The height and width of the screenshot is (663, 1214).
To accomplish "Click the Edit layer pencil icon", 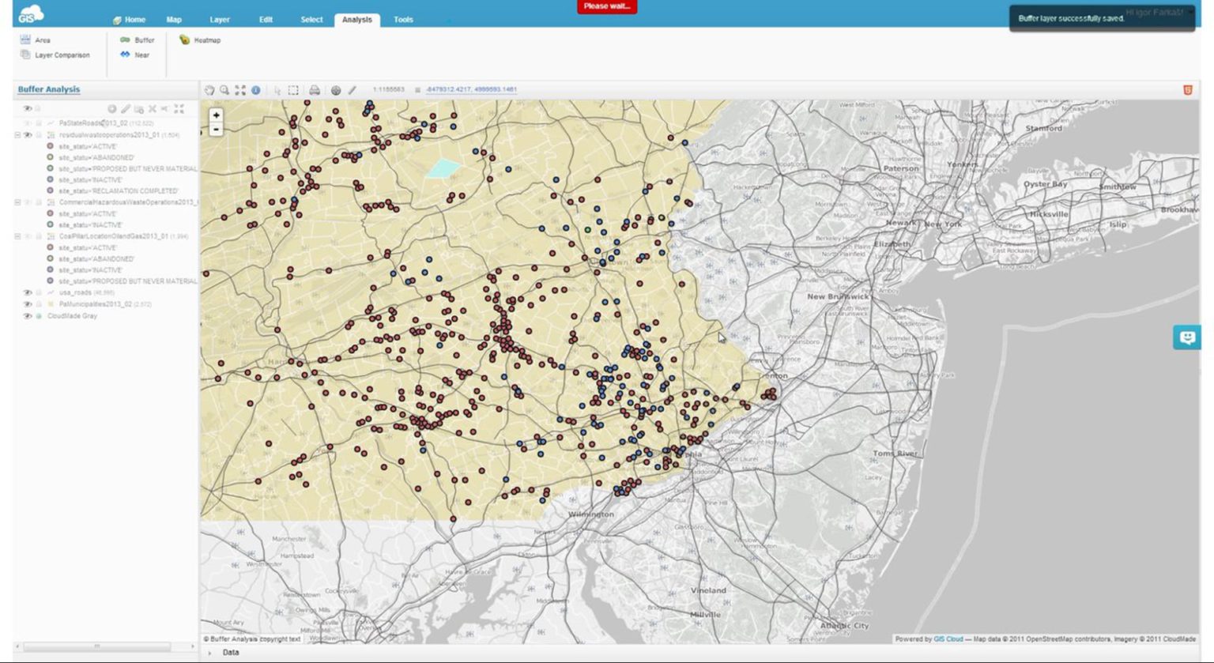I will point(126,108).
